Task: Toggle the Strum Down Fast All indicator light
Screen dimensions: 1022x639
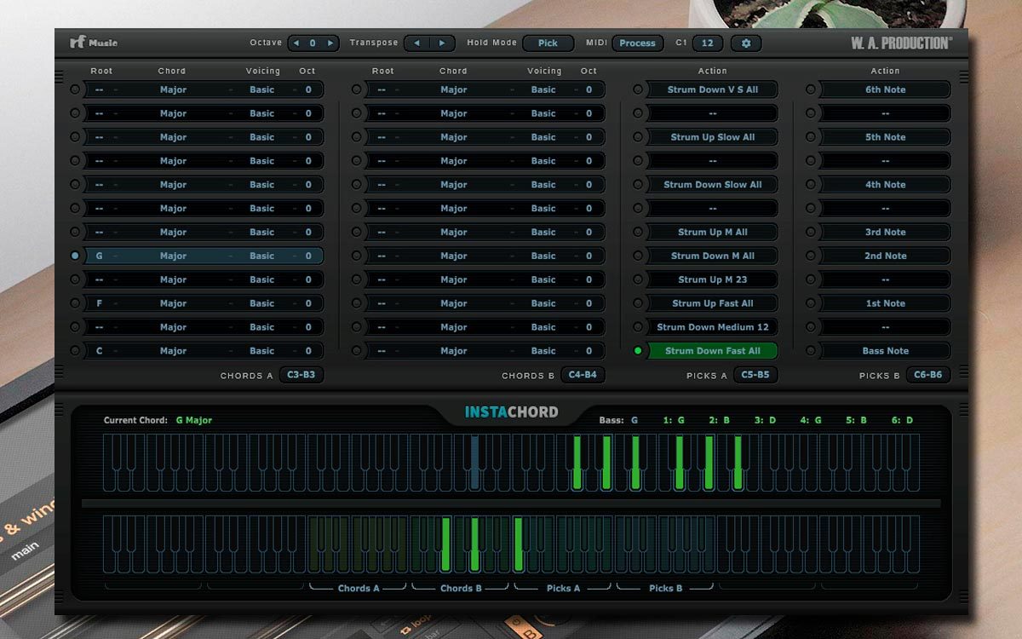Action: coord(638,351)
